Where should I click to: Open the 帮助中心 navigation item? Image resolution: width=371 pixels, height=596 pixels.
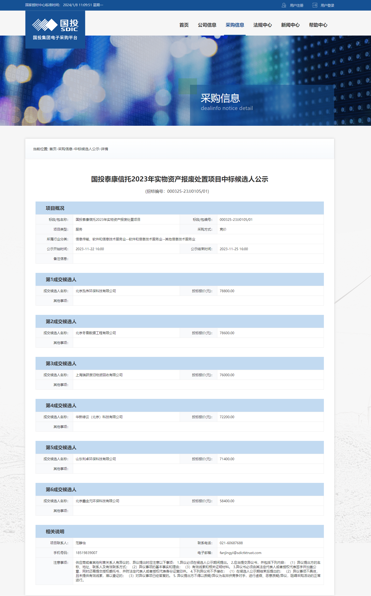(318, 25)
